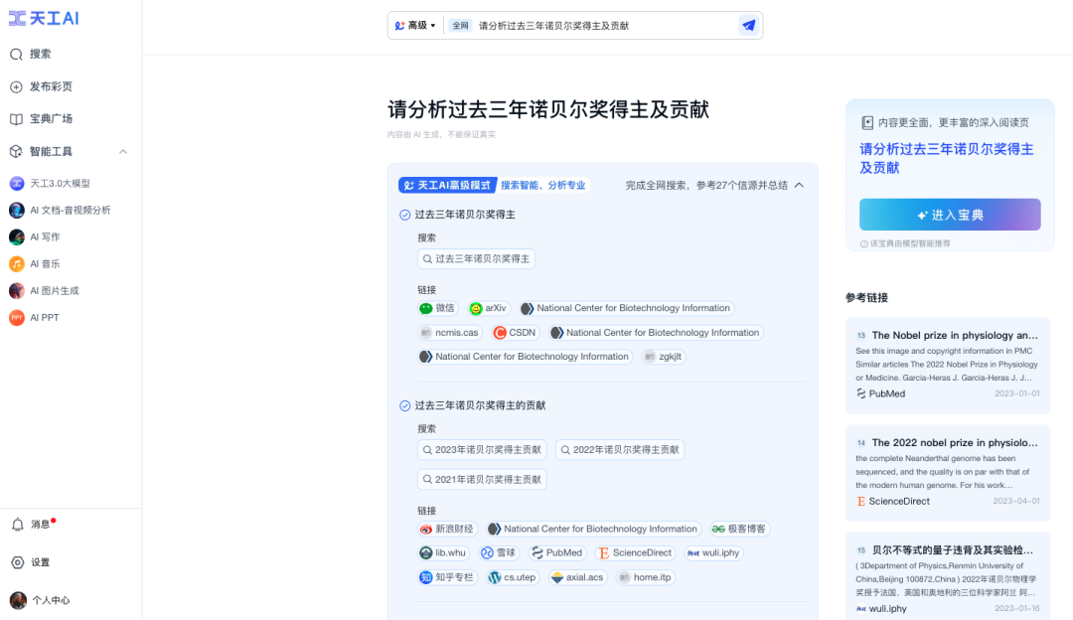Open the 高级 mode dropdown
The height and width of the screenshot is (620, 1073).
[x=414, y=24]
